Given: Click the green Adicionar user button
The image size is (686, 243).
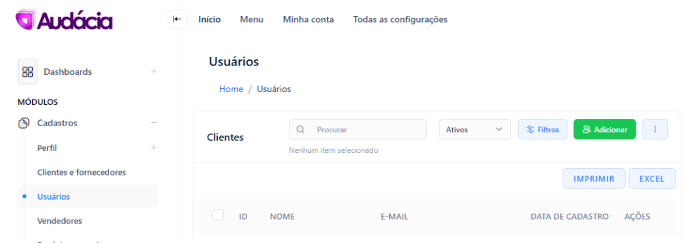Looking at the screenshot, I should coord(605,129).
